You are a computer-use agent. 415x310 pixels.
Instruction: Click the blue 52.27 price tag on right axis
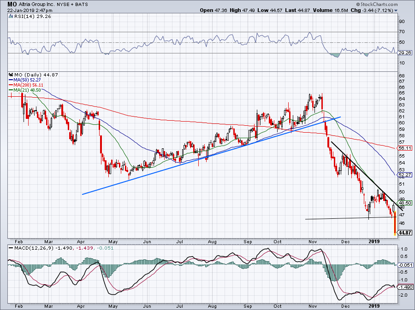405,175
